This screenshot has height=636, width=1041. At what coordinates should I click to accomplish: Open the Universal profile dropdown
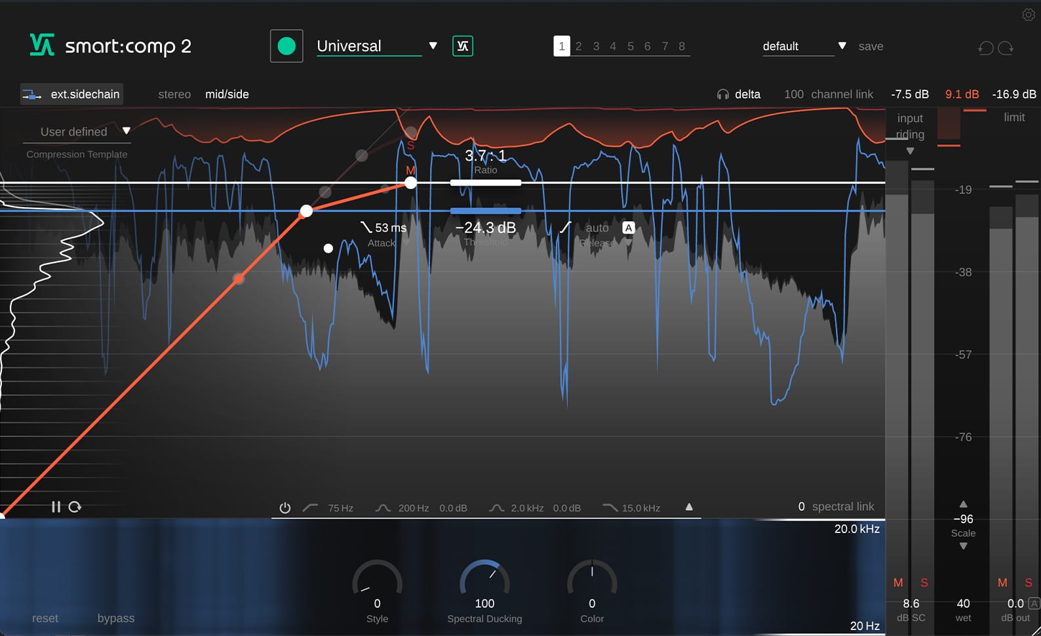[433, 46]
